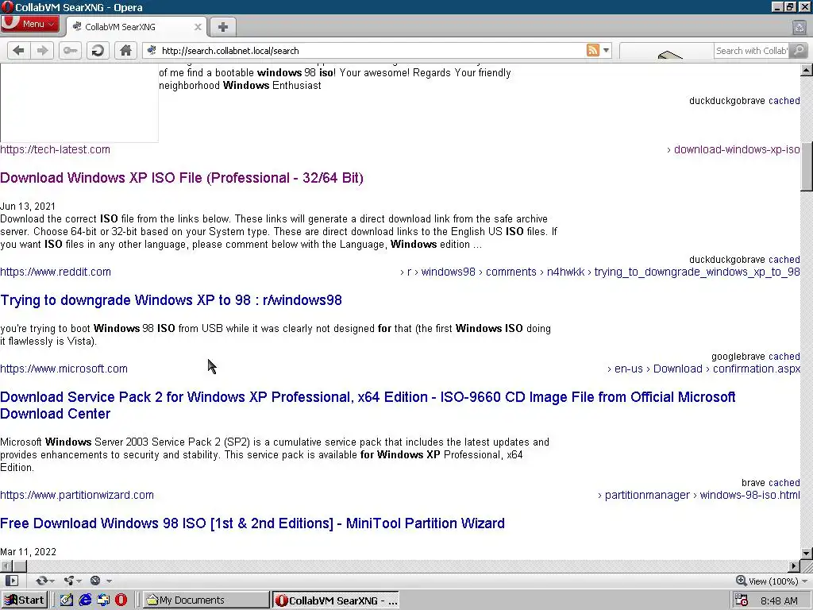Switch to My Documents taskbar window
The width and height of the screenshot is (813, 610).
coord(206,600)
